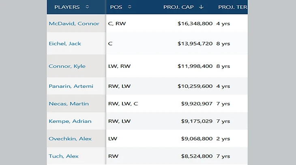Sort table by Players column header
Image resolution: width=296 pixels, height=165 pixels.
point(67,7)
